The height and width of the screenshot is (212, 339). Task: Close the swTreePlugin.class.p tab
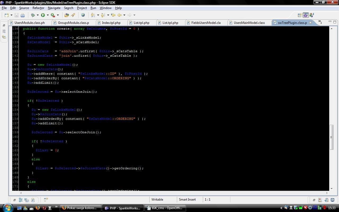[x=310, y=23]
